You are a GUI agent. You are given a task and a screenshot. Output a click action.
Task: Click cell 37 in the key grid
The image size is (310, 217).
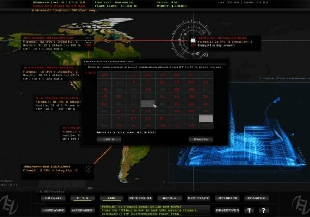(x=119, y=97)
